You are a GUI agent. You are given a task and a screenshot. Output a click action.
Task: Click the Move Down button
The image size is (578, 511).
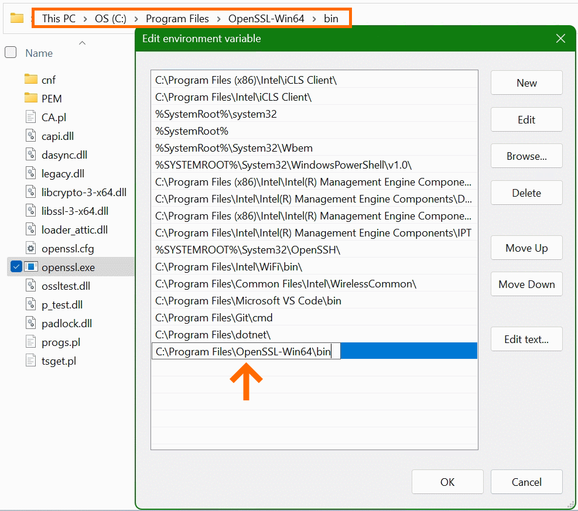tap(526, 284)
